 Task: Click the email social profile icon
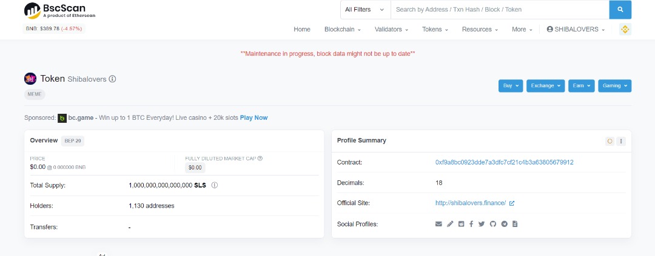tap(438, 224)
